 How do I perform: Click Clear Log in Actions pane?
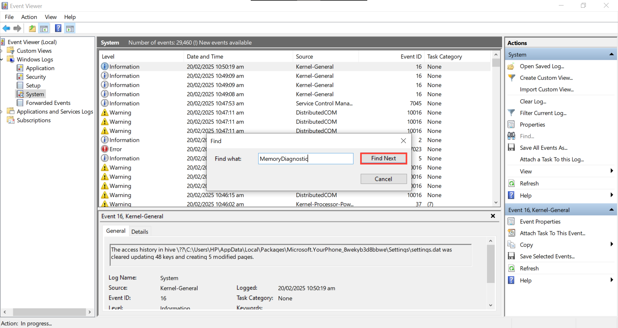coord(533,101)
